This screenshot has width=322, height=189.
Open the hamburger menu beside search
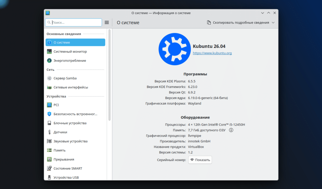[107, 22]
